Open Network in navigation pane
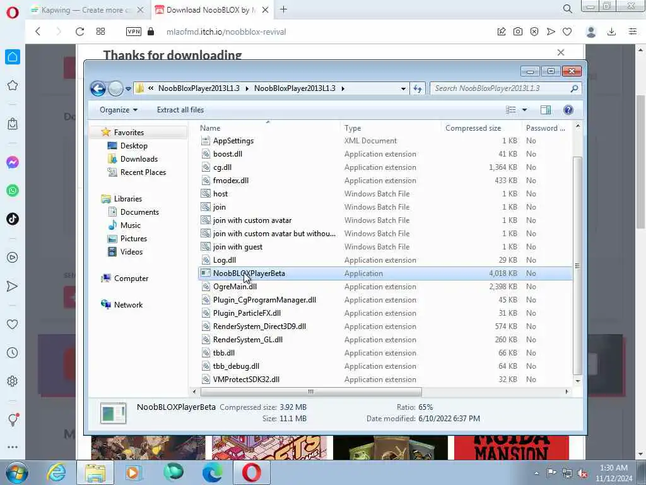 [x=128, y=305]
